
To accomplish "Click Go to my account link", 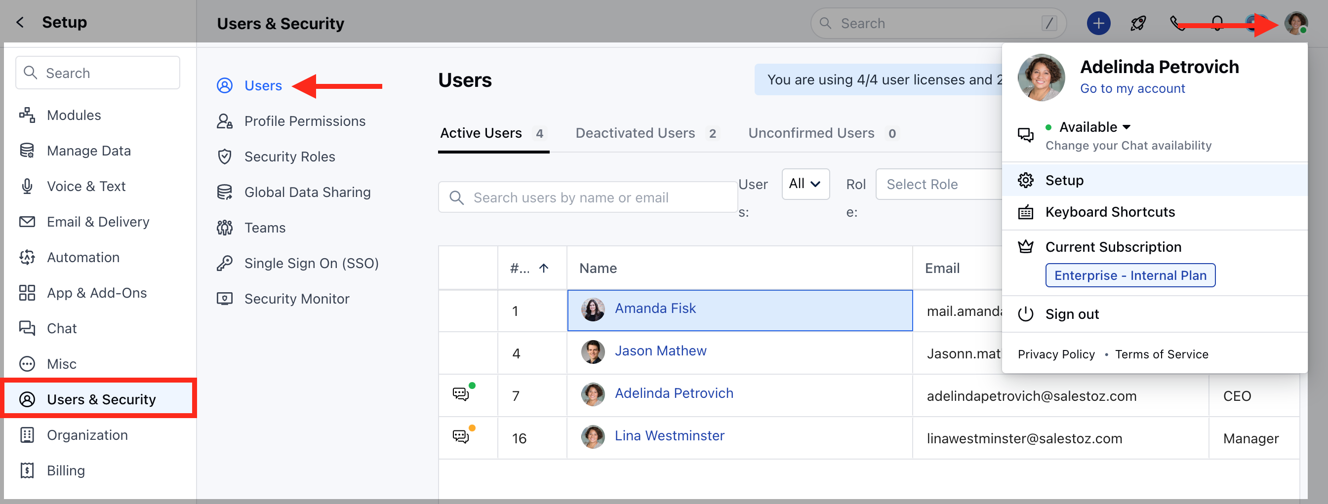I will [x=1132, y=89].
